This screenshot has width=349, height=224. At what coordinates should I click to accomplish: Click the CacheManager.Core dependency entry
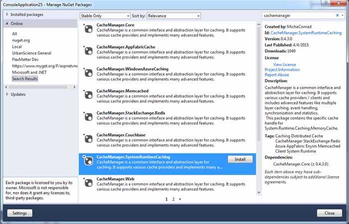pos(301,164)
